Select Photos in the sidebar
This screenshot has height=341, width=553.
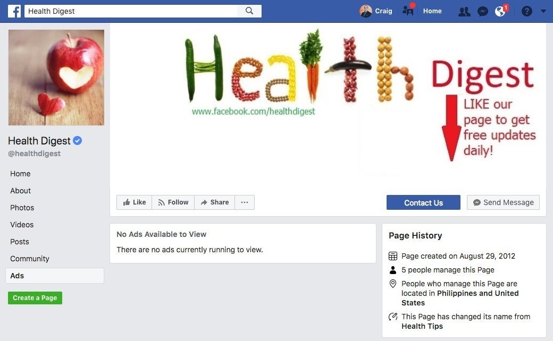[22, 208]
